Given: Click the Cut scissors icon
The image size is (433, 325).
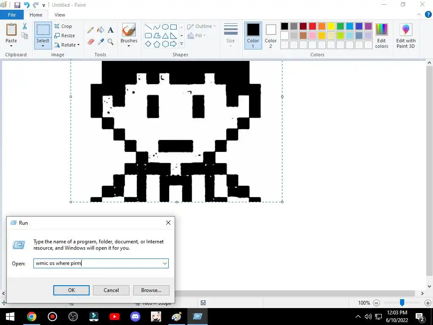Looking at the screenshot, I should tap(25, 26).
